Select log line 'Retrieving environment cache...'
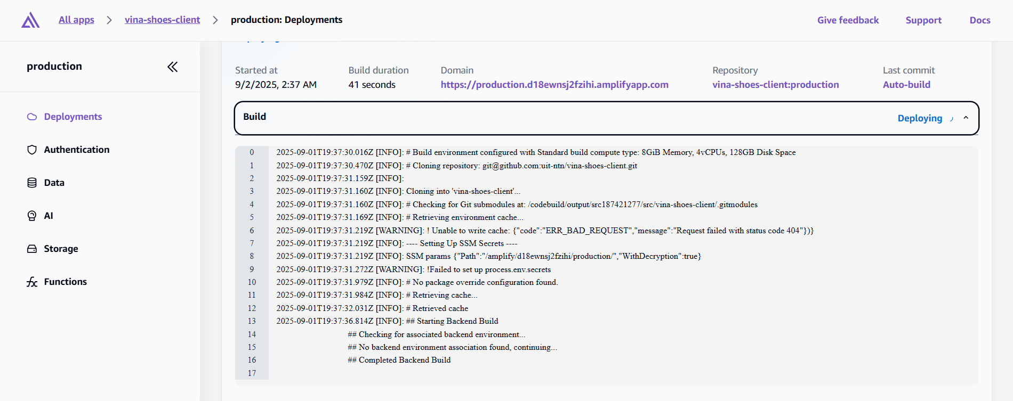This screenshot has width=1013, height=401. click(400, 217)
